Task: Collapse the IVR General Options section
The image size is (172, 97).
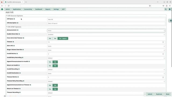Action: click(x=15, y=16)
